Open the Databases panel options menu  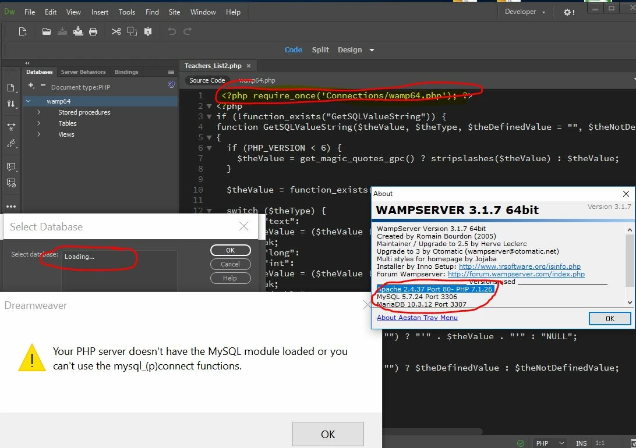click(171, 72)
